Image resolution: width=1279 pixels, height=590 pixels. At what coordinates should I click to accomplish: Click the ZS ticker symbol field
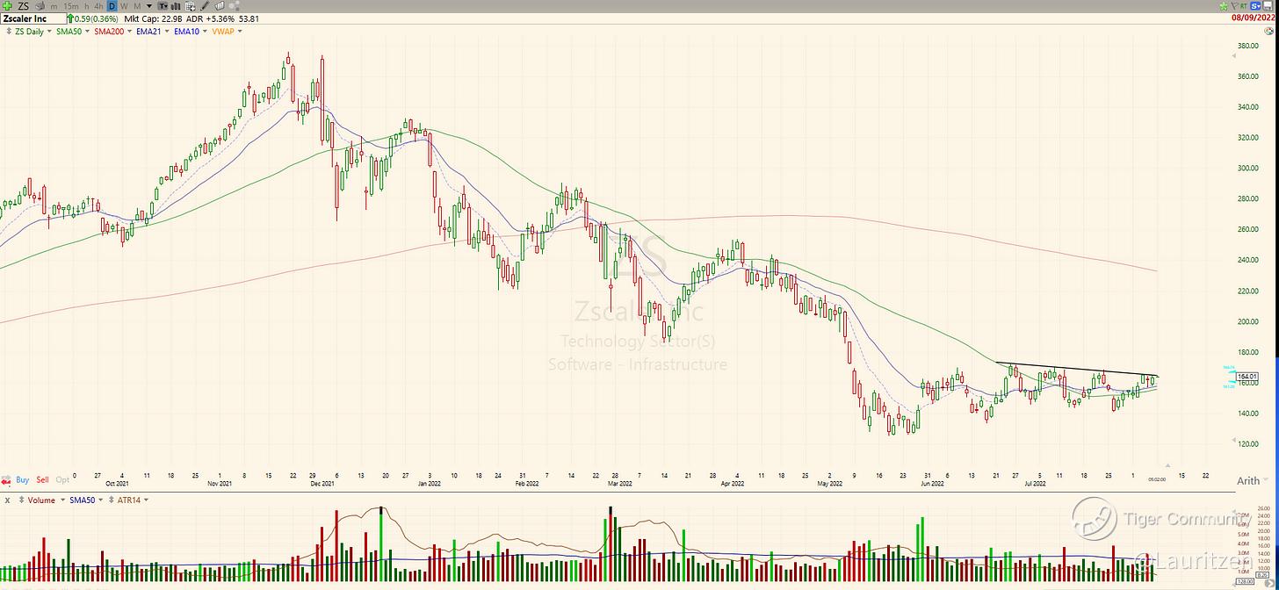24,6
